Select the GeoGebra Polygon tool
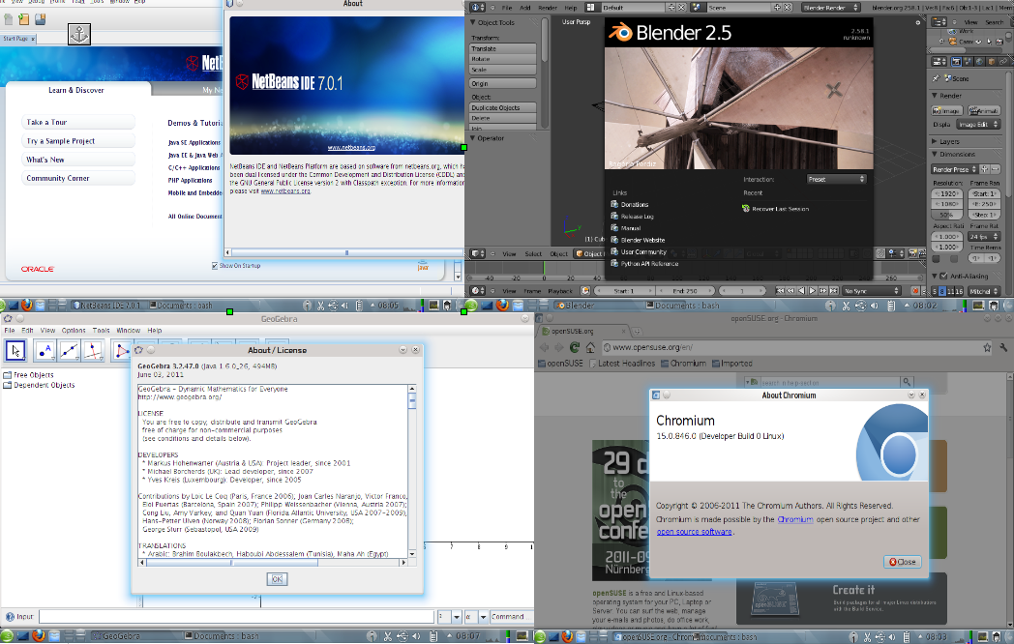 click(x=121, y=351)
